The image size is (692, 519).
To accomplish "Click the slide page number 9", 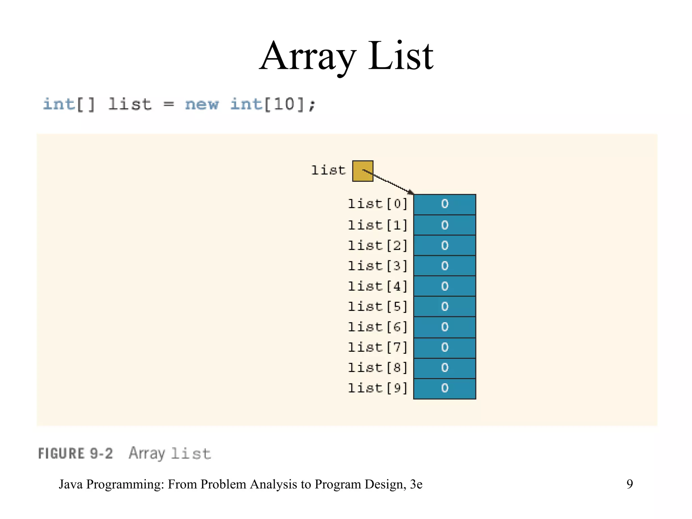I will click(x=629, y=484).
